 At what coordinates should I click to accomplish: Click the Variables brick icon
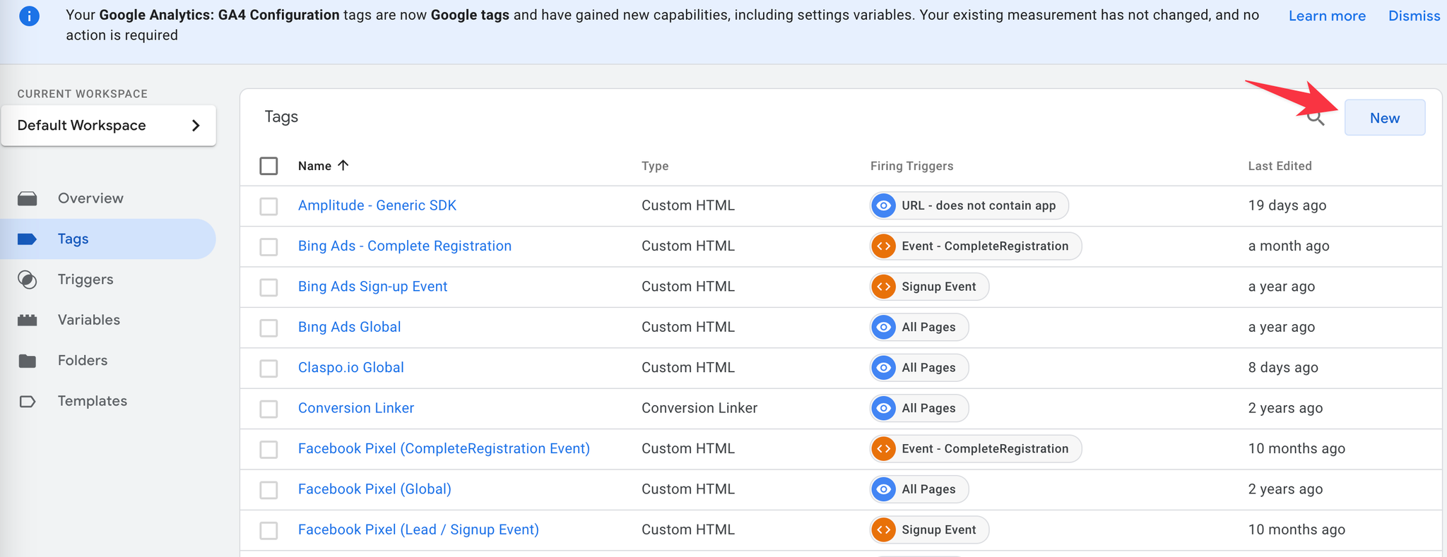[x=28, y=320]
